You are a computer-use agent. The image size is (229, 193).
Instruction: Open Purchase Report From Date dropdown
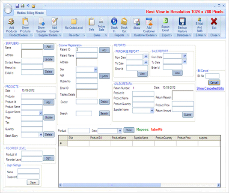tap(146, 57)
